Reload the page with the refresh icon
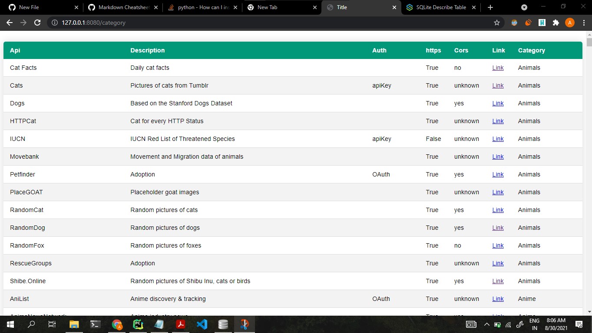Image resolution: width=592 pixels, height=333 pixels. tap(37, 23)
